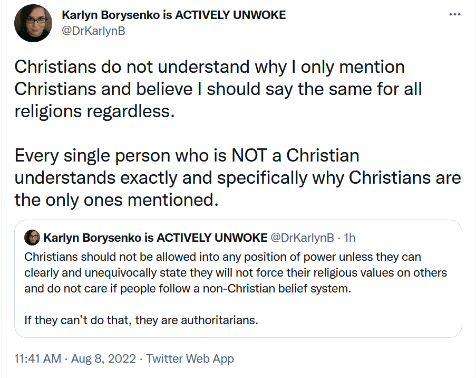Viewport: 476px width, 378px height.
Task: Open quoted tweet via 'Christians should not be allowed' text
Action: coord(222,257)
